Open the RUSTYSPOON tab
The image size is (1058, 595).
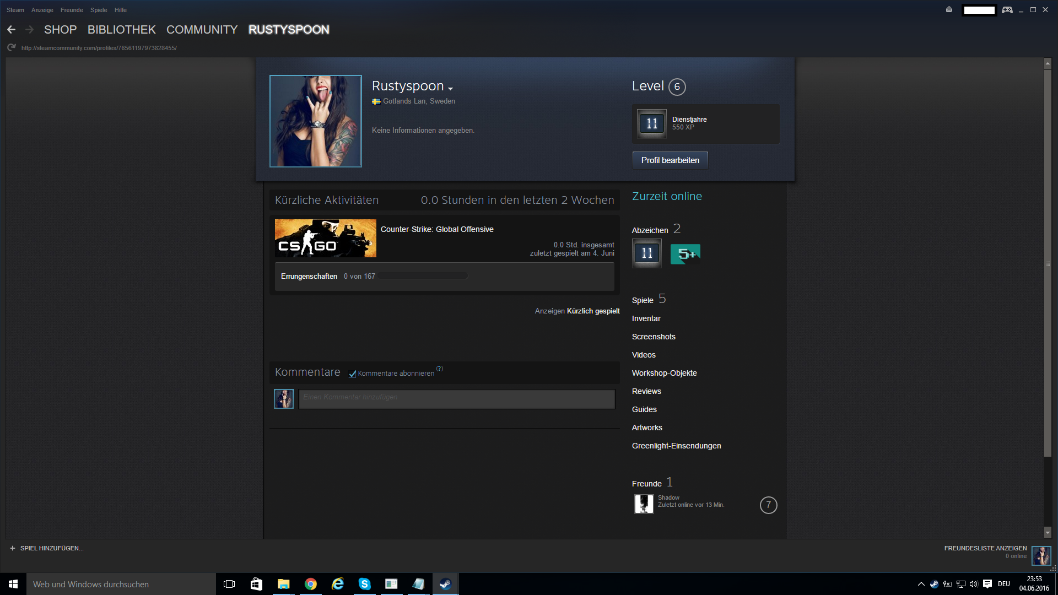click(289, 30)
